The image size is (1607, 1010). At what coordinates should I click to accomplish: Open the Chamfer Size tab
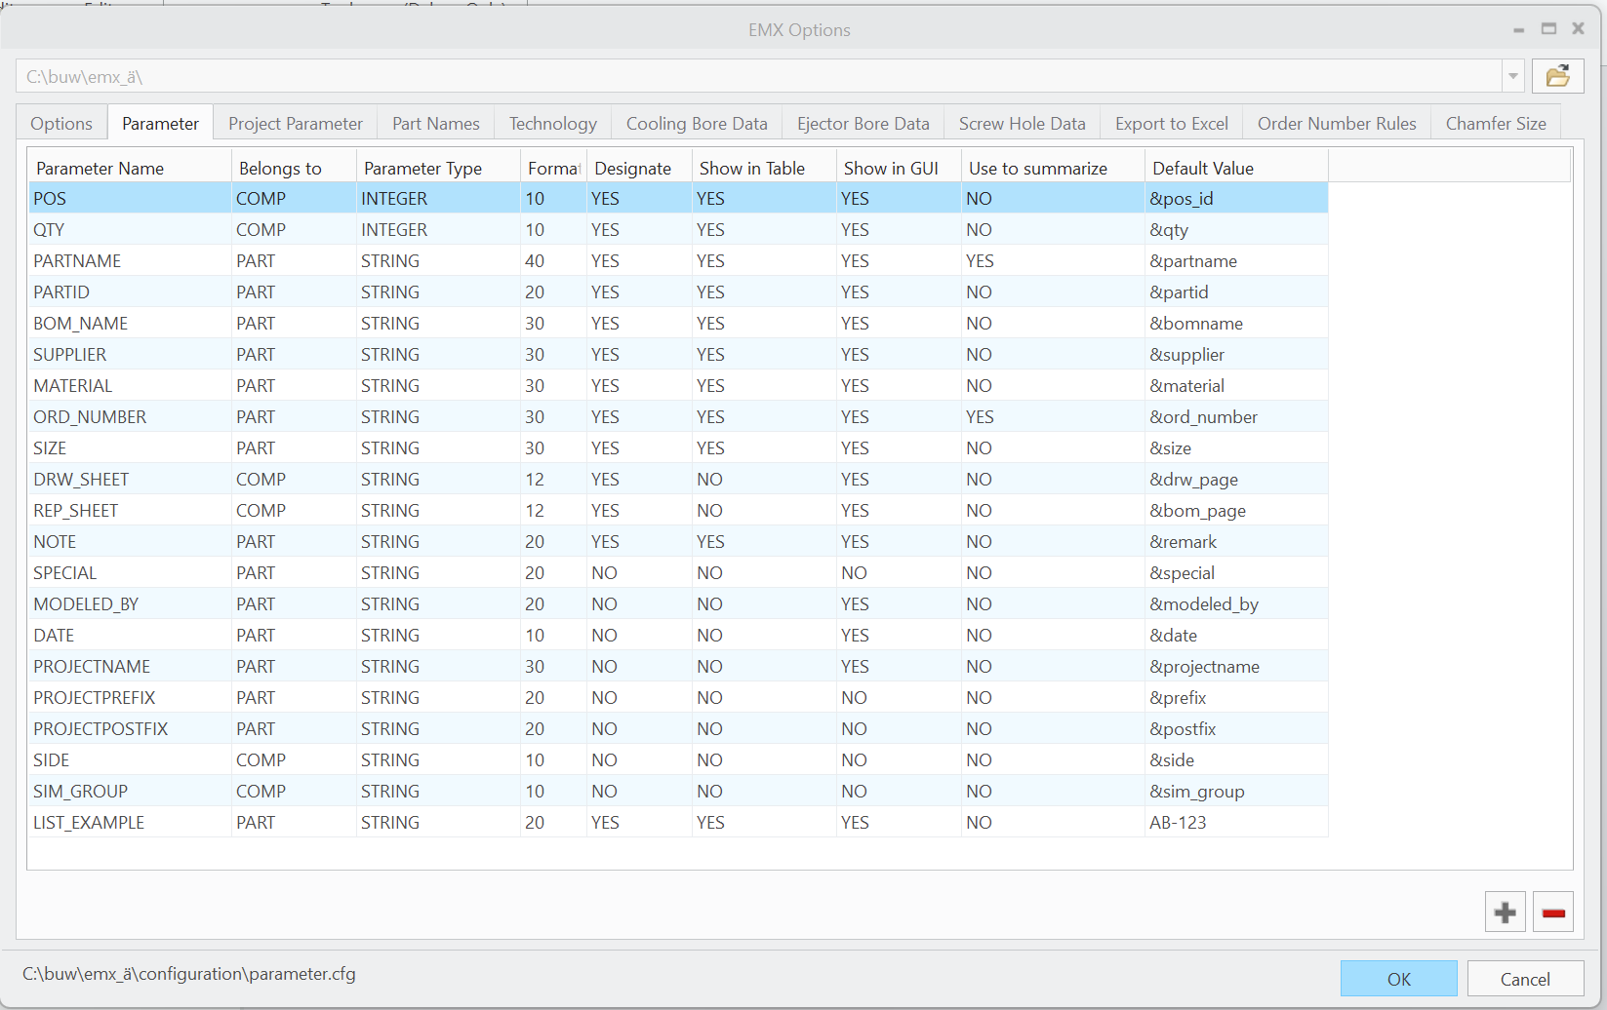1495,123
